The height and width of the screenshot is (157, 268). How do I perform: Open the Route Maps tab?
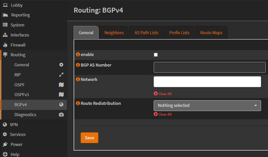tap(211, 32)
